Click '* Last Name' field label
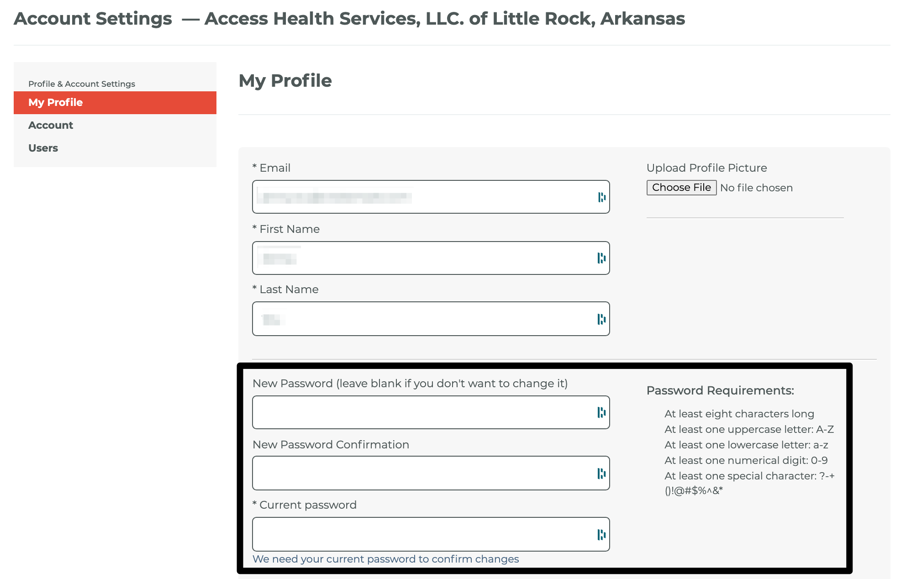The image size is (906, 579). [285, 289]
